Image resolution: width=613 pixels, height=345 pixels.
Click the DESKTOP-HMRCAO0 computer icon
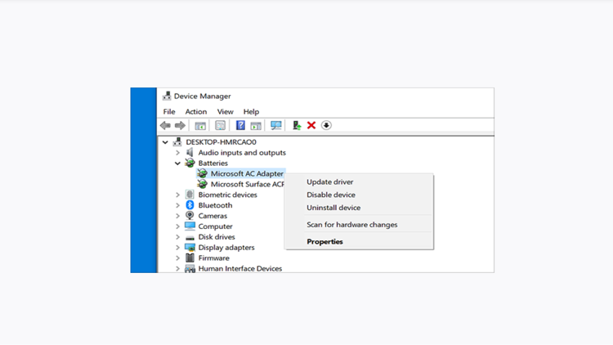coord(177,141)
